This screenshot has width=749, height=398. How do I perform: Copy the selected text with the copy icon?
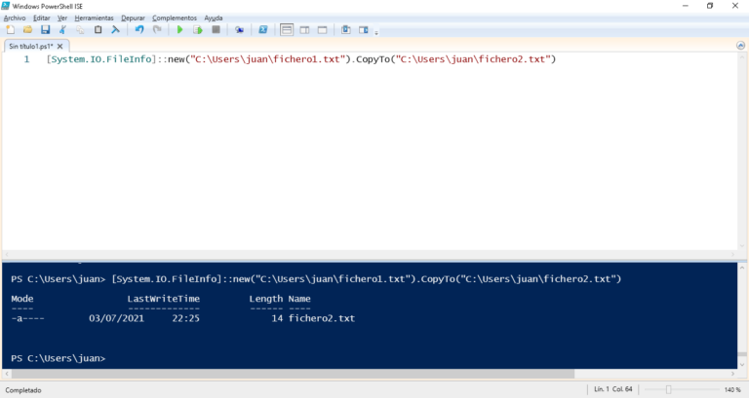point(80,30)
